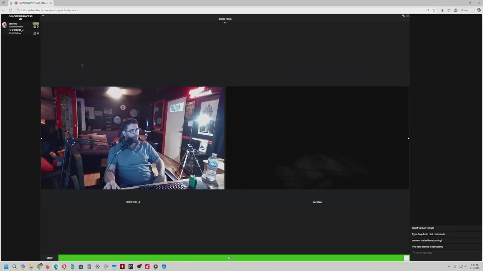This screenshot has width=483, height=271.
Task: Go back with the browser back arrow
Action: [4, 10]
